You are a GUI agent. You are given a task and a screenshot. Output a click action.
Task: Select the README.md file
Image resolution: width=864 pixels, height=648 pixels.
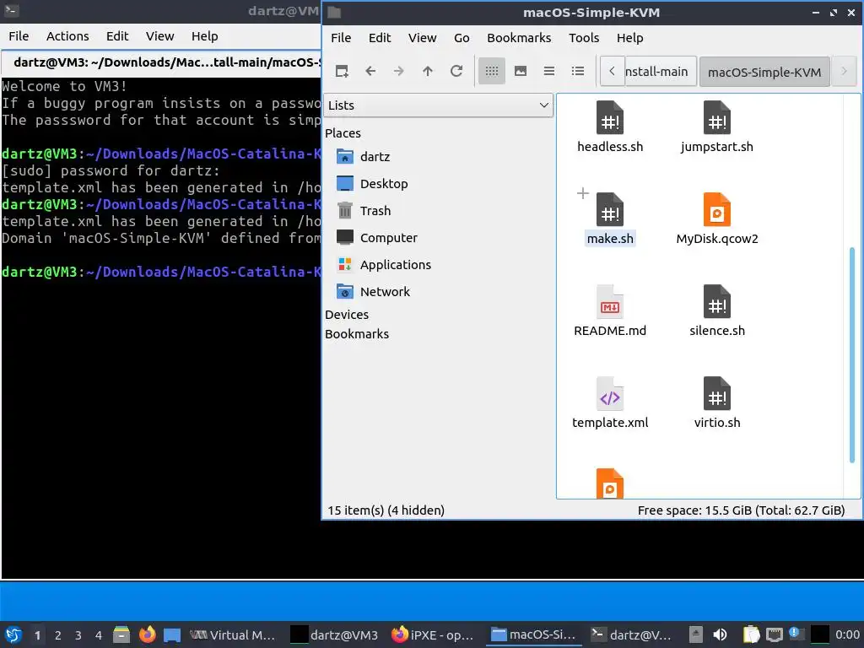pos(610,311)
